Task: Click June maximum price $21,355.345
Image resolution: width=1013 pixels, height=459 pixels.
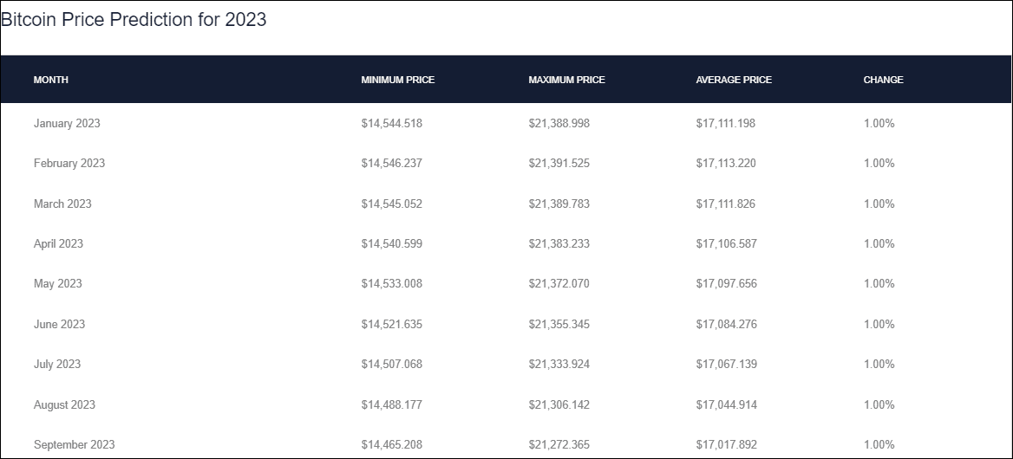Action: [x=559, y=324]
